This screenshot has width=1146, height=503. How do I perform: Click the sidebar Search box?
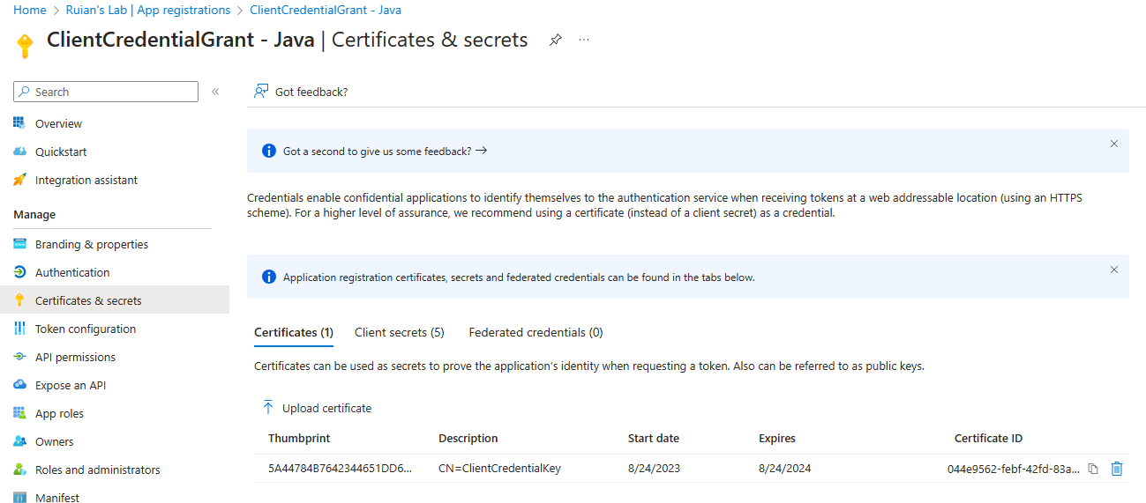pyautogui.click(x=106, y=92)
